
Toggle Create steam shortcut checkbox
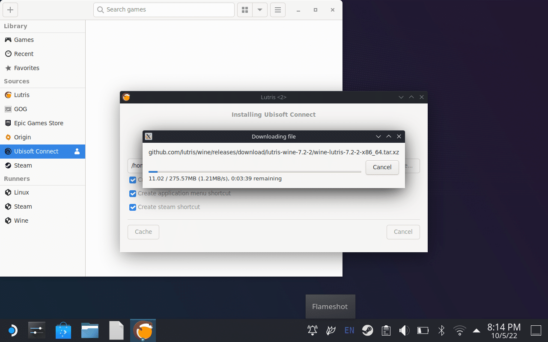pos(133,207)
